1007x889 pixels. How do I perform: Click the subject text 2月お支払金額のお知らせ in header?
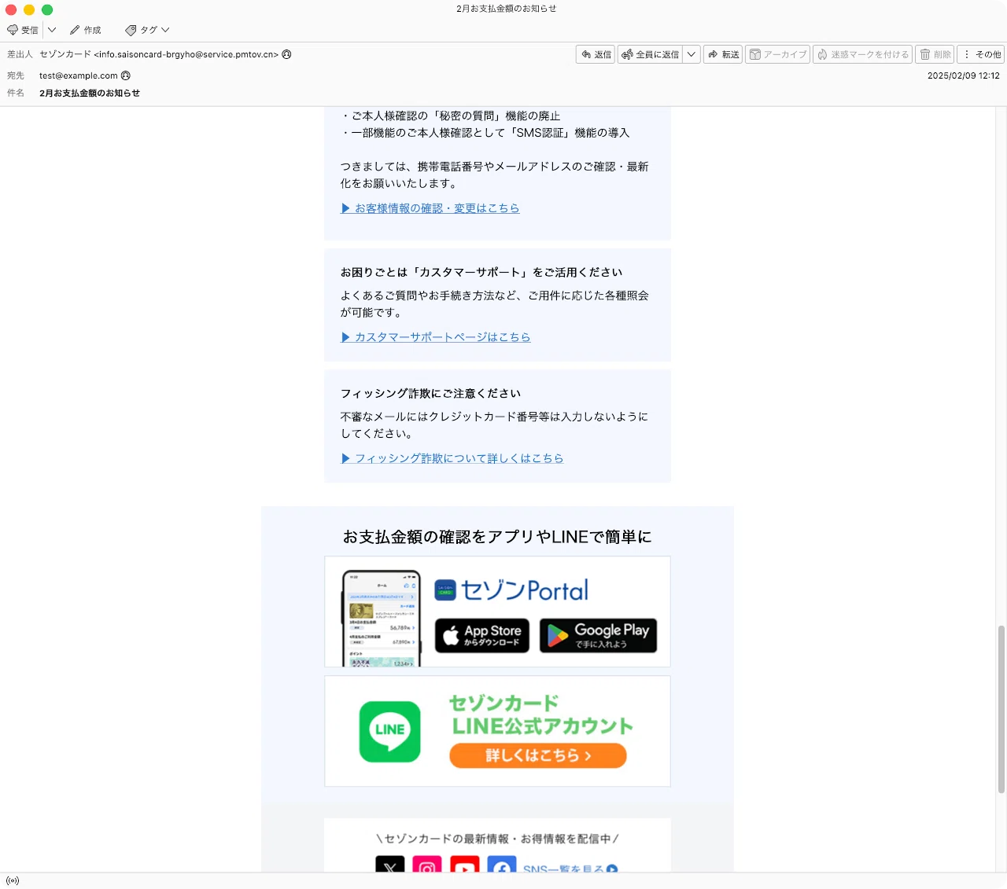pyautogui.click(x=90, y=93)
